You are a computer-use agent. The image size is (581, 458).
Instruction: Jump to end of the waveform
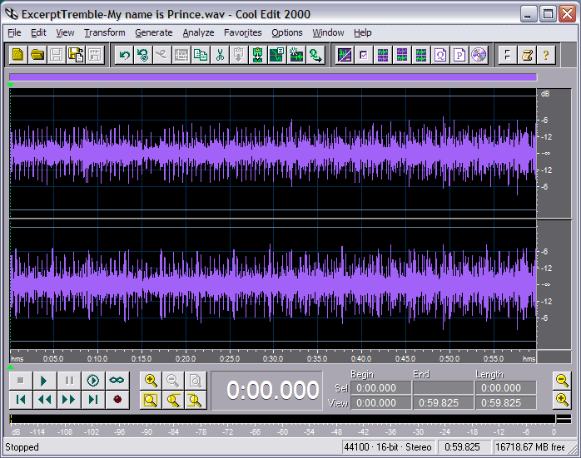tap(93, 400)
